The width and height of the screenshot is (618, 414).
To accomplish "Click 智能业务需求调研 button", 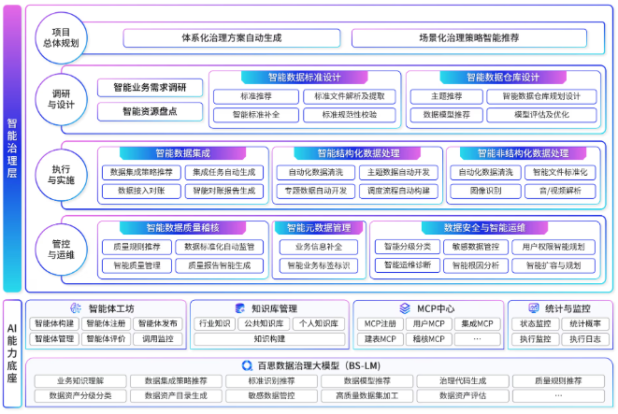I will [150, 88].
